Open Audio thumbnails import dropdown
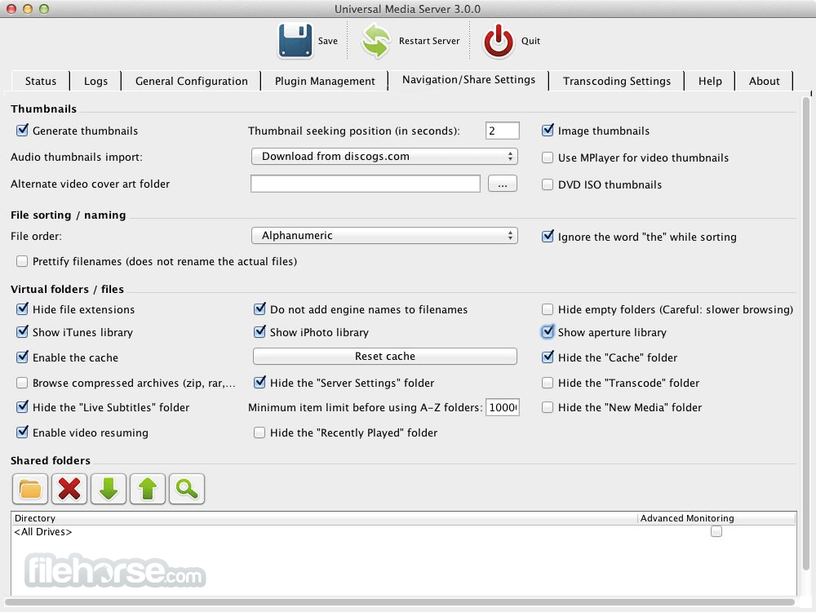 point(384,156)
